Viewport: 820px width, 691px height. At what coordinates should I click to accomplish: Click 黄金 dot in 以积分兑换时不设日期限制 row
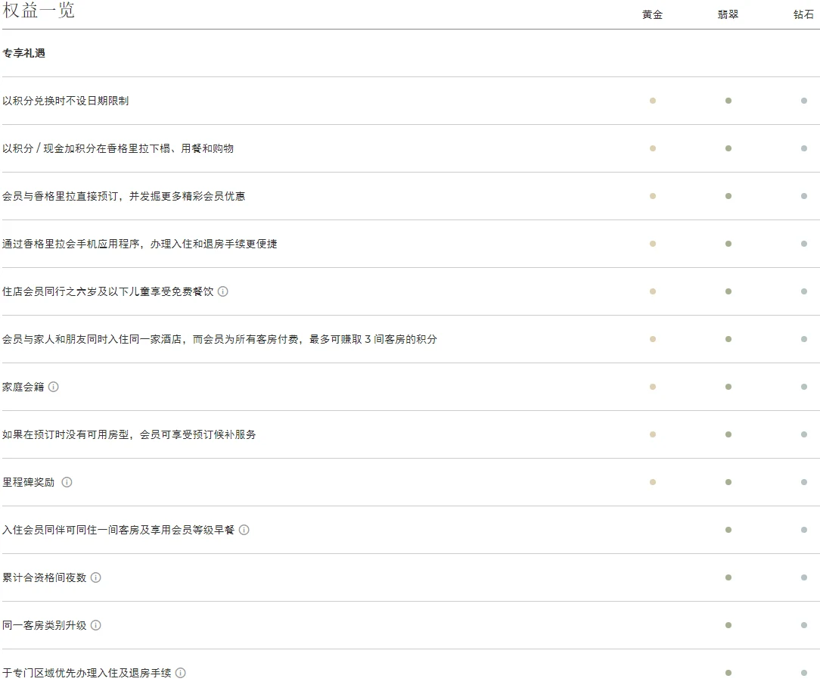pyautogui.click(x=653, y=101)
